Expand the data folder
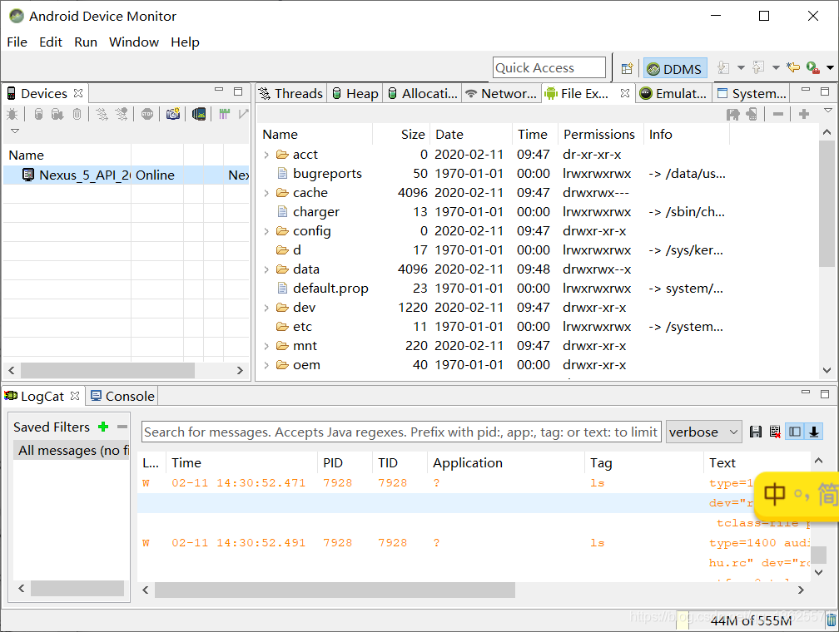This screenshot has height=632, width=839. (266, 269)
